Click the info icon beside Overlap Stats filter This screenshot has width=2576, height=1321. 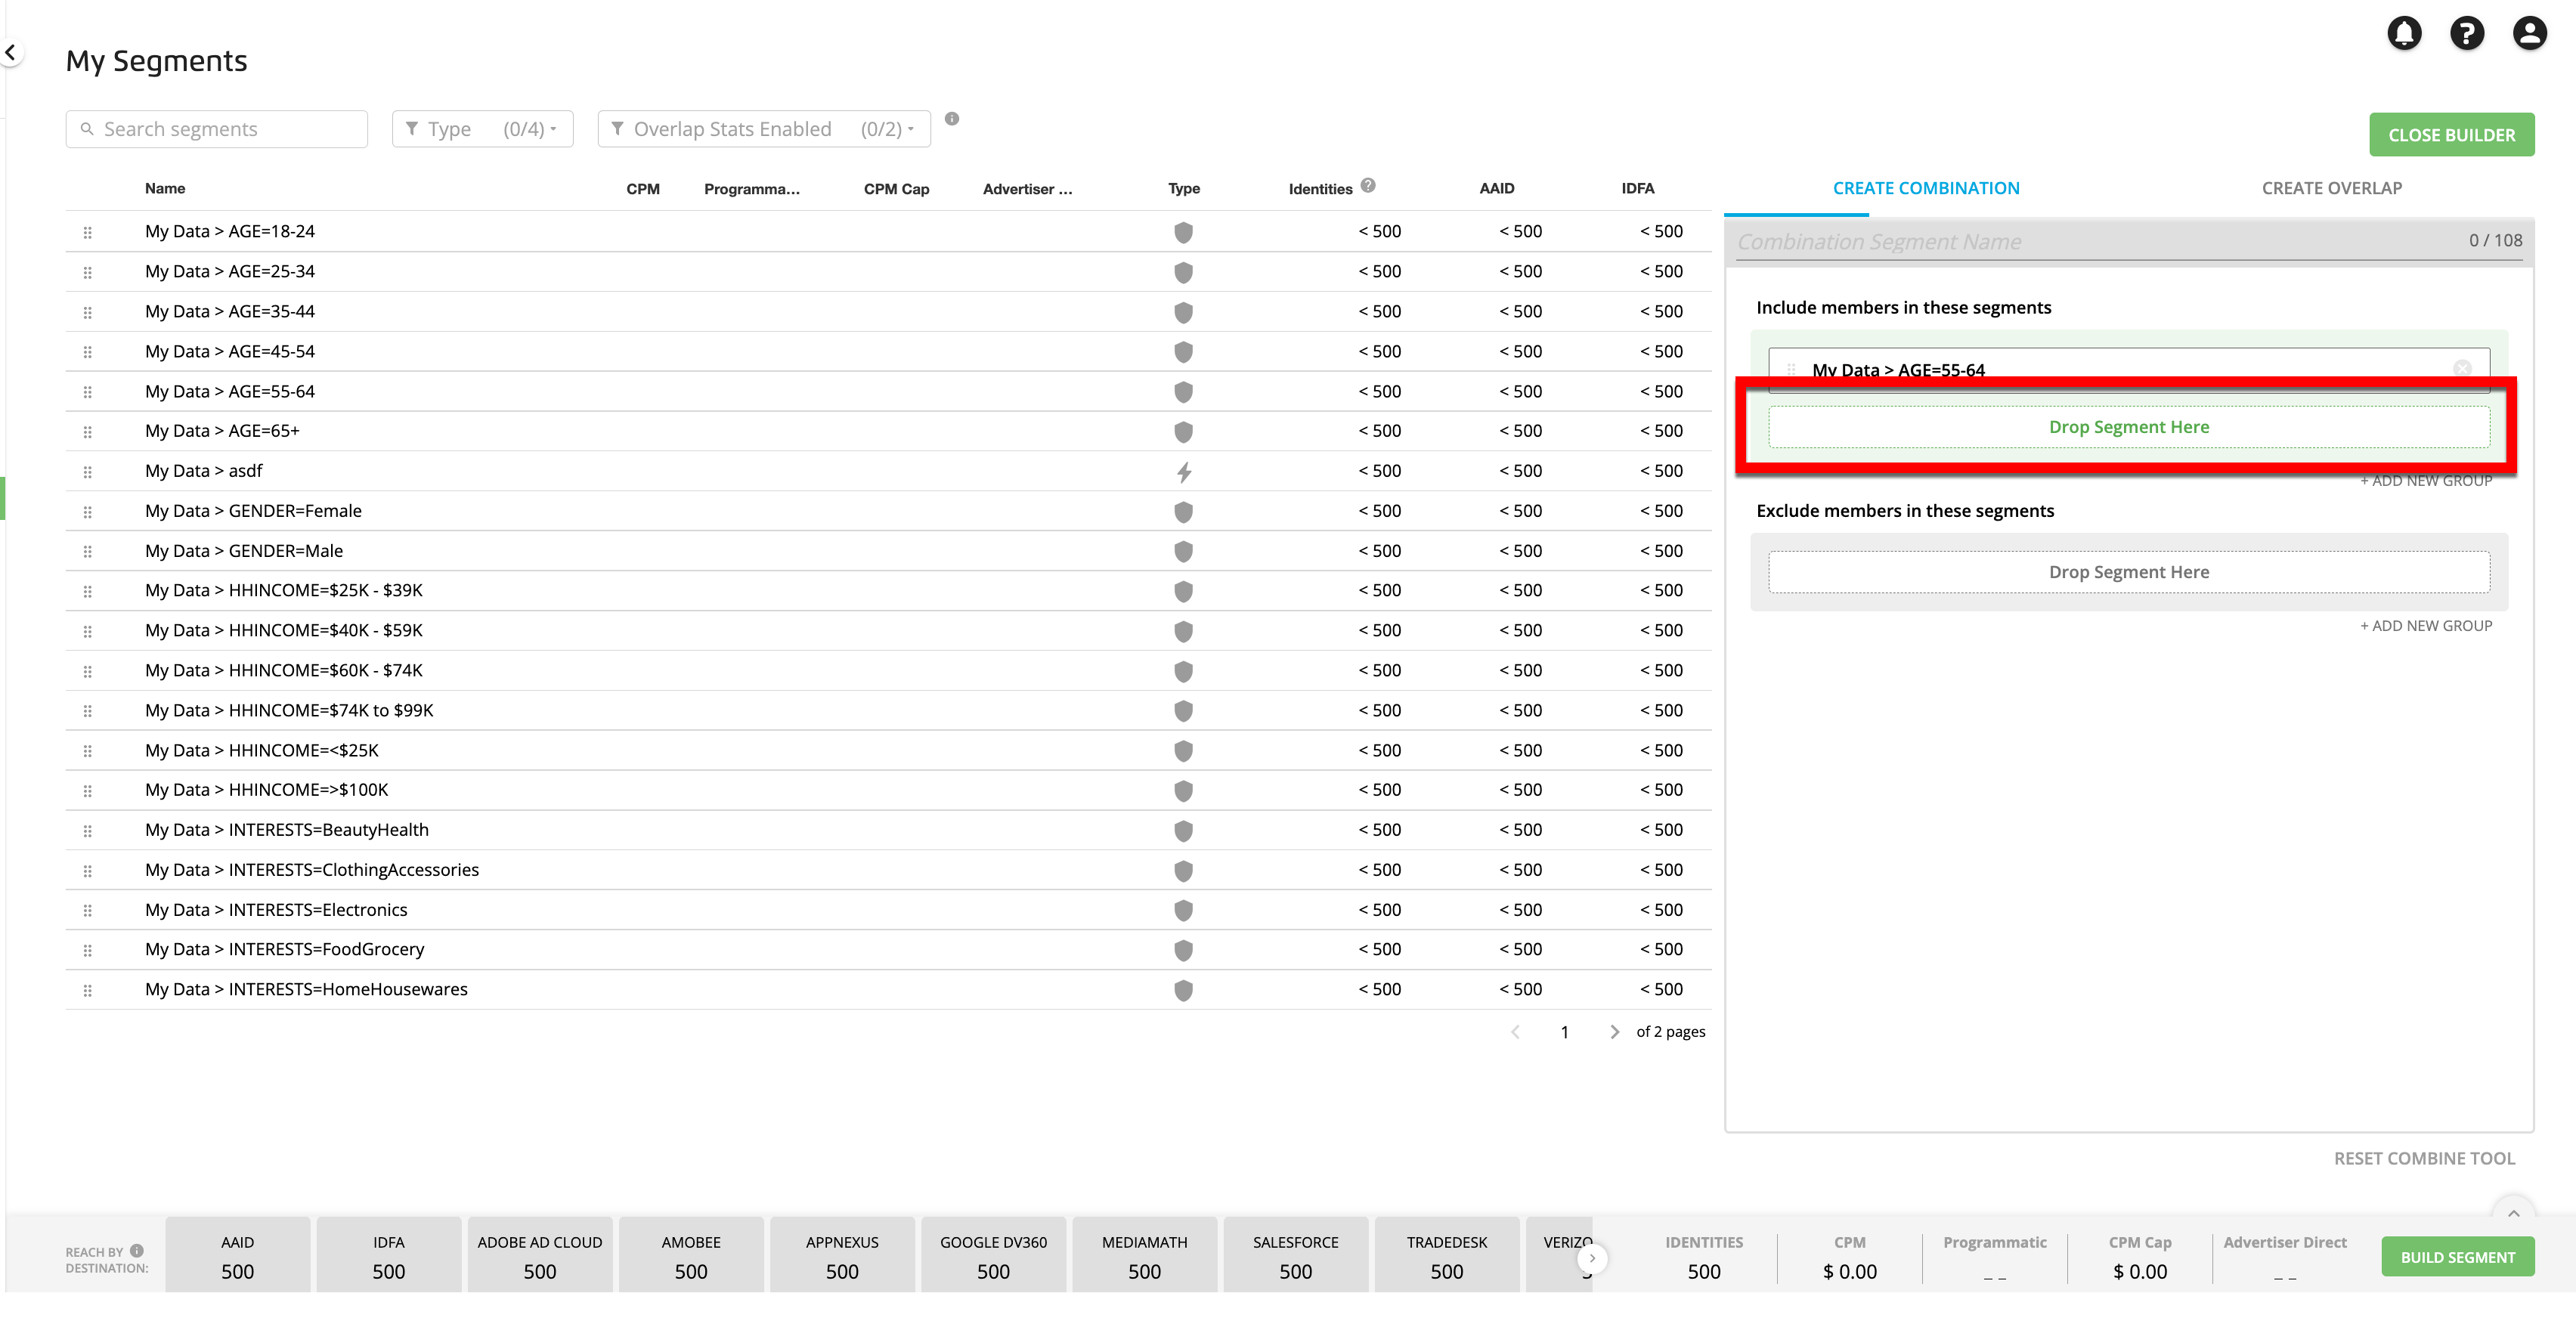tap(952, 119)
